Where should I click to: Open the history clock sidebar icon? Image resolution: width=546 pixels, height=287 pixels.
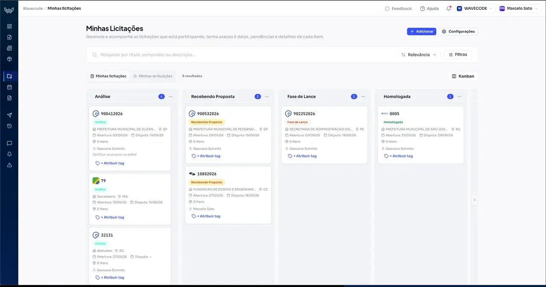9,126
